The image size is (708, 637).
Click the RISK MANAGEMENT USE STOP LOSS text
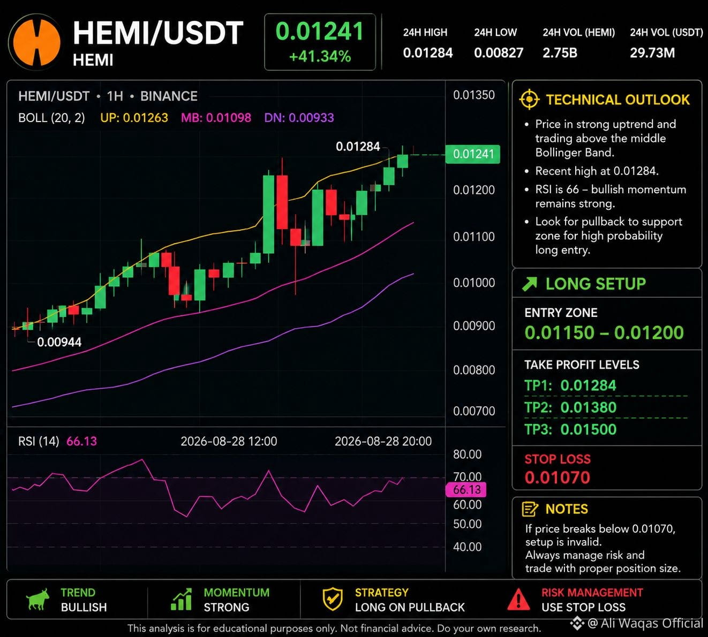[592, 600]
